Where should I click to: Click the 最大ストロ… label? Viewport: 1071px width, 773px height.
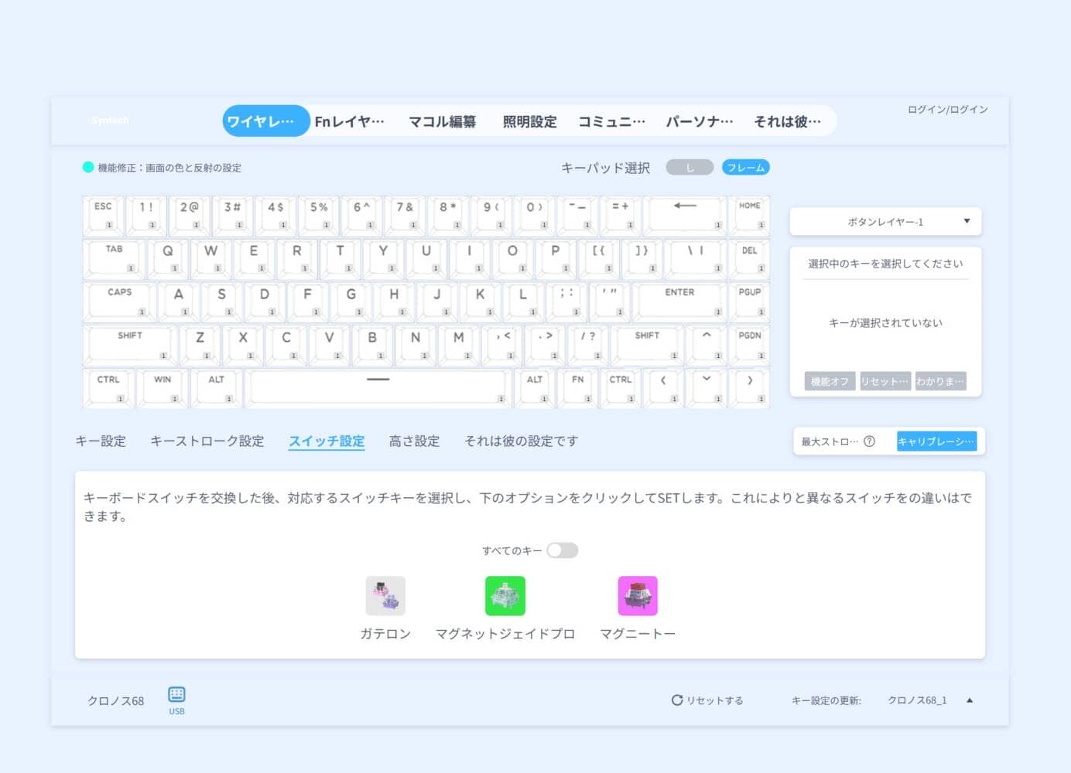pyautogui.click(x=830, y=441)
